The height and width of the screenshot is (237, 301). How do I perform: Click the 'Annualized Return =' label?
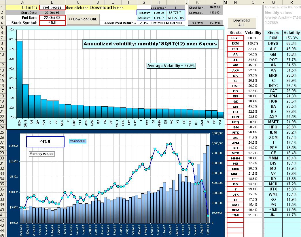click(120, 23)
